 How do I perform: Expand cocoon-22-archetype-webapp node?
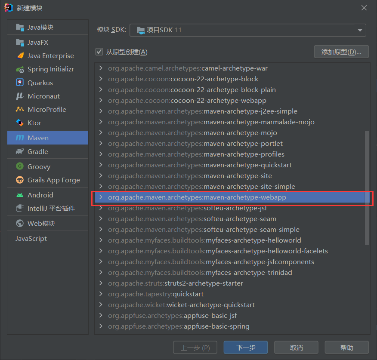[101, 100]
